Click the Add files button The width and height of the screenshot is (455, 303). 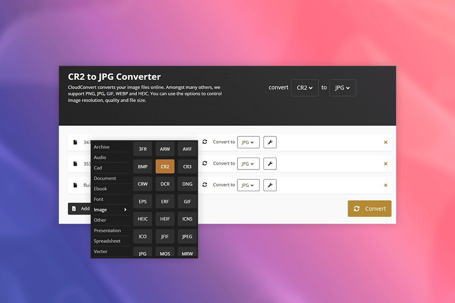(x=80, y=208)
